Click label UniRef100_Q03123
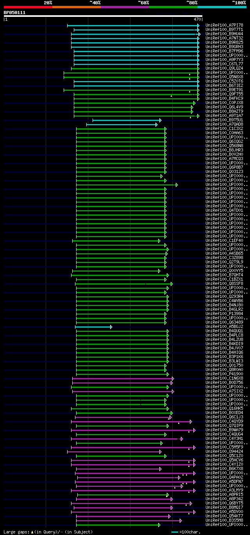 point(224,171)
